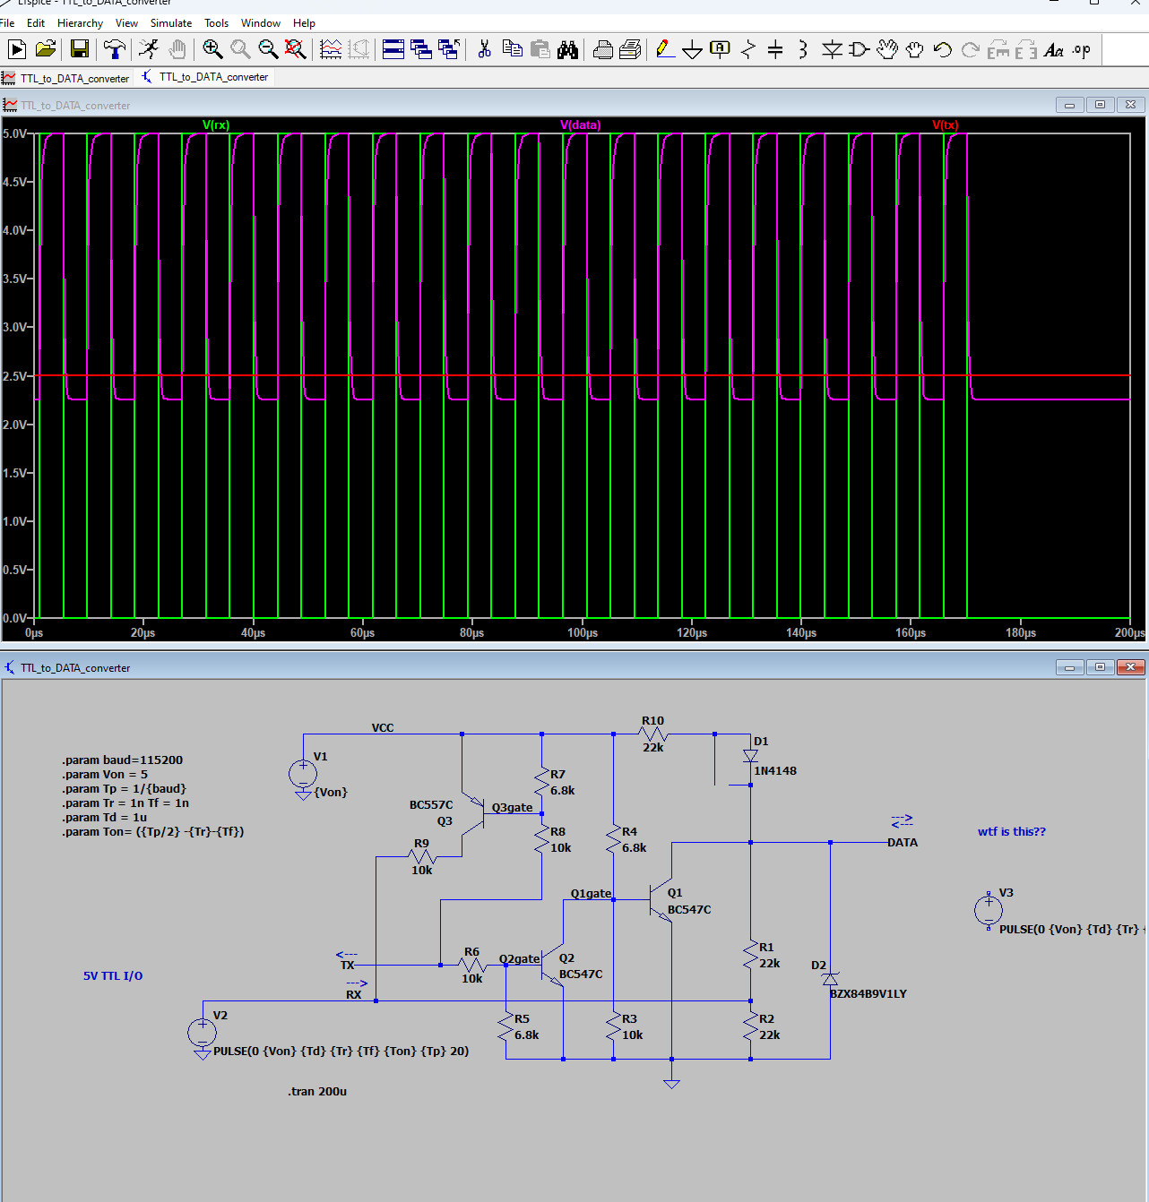
Task: Click the Undo arrow icon
Action: [942, 49]
